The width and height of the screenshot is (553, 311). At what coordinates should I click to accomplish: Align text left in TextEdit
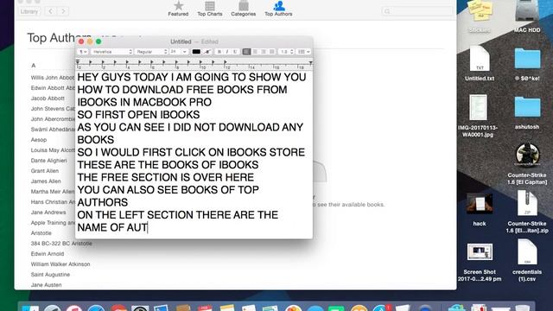point(246,52)
